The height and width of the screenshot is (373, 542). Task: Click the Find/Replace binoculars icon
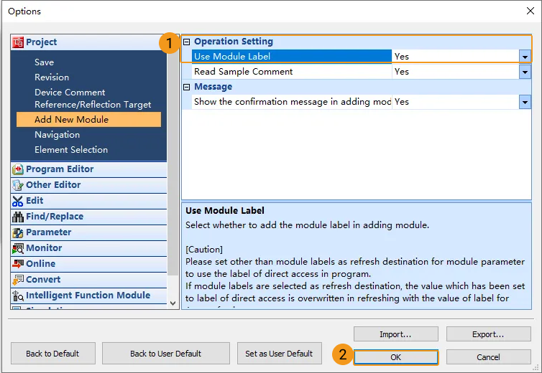[x=18, y=217]
